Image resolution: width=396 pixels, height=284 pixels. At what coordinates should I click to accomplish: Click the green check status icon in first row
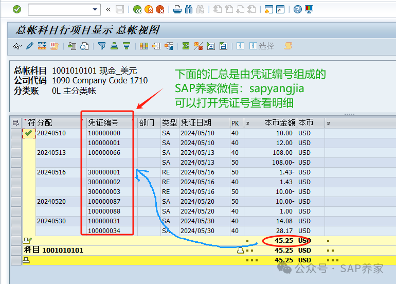28,133
